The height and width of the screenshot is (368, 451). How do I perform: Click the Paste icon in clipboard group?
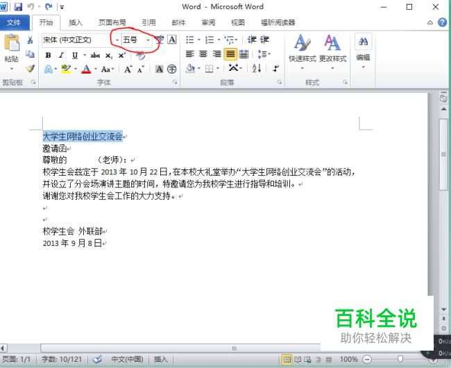pos(12,43)
